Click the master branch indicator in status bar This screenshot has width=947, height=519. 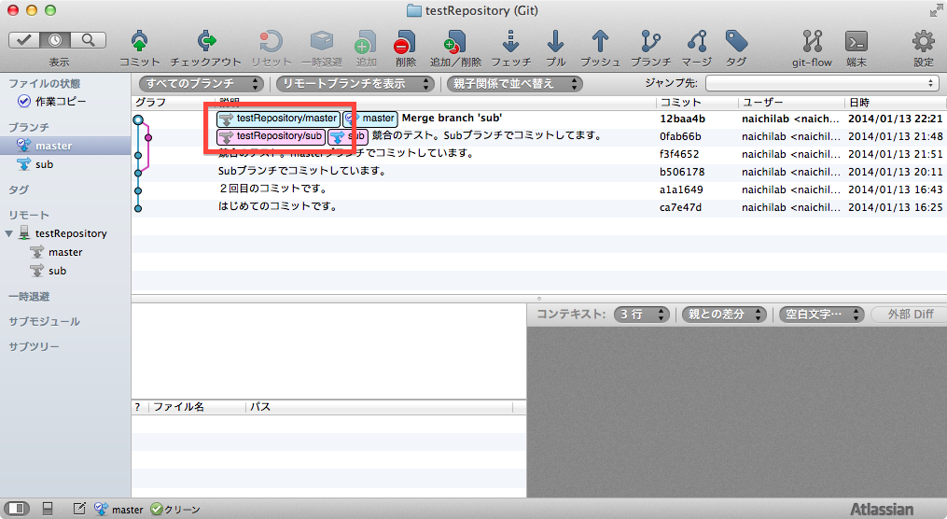119,510
